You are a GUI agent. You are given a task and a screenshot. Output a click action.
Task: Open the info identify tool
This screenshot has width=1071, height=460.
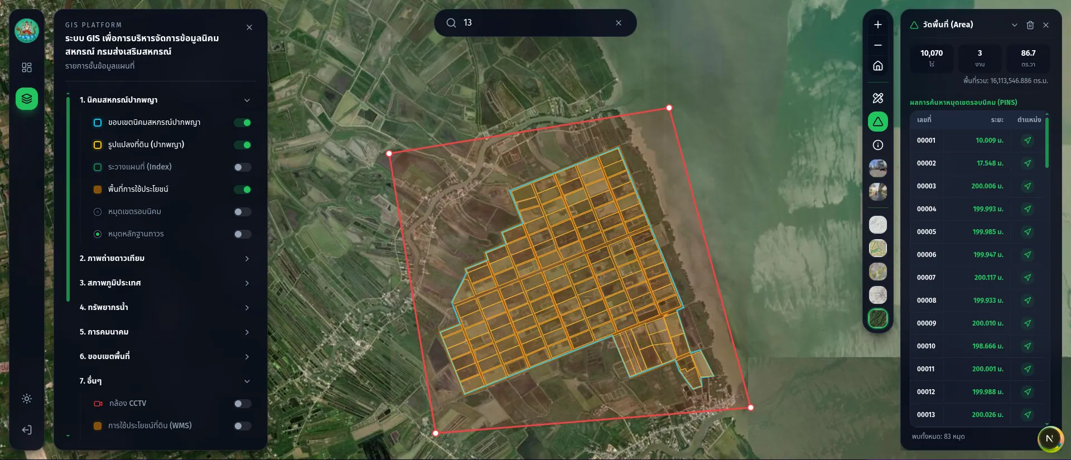click(878, 145)
